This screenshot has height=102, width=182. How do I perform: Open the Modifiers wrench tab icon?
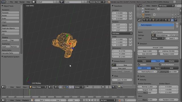(160, 20)
